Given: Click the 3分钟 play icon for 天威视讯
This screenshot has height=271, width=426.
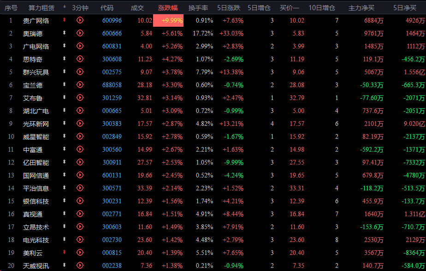Looking at the screenshot, I should click(x=80, y=265).
